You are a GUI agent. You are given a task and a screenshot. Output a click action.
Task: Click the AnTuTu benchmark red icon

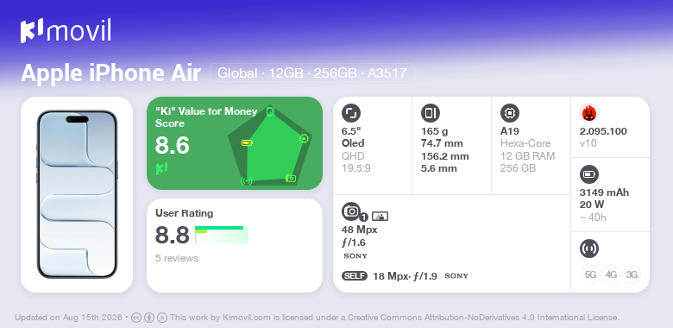click(x=589, y=113)
